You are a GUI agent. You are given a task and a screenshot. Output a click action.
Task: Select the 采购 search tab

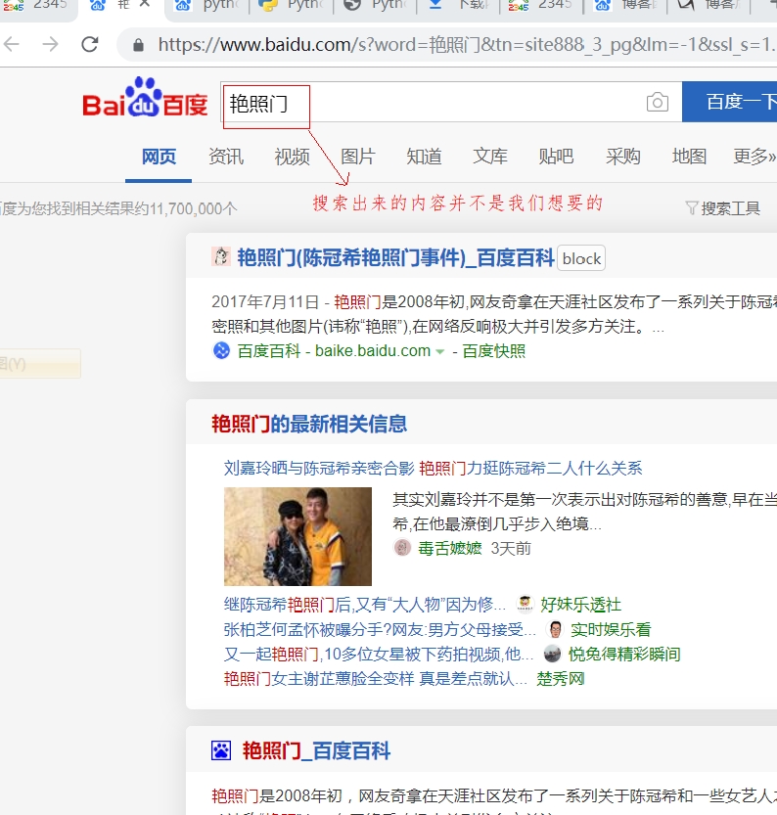pyautogui.click(x=622, y=156)
